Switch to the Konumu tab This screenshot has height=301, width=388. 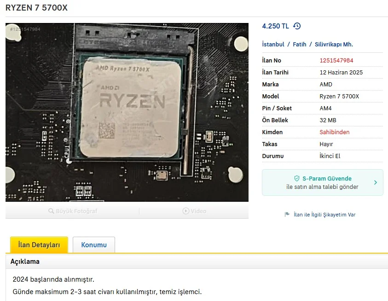(94, 245)
